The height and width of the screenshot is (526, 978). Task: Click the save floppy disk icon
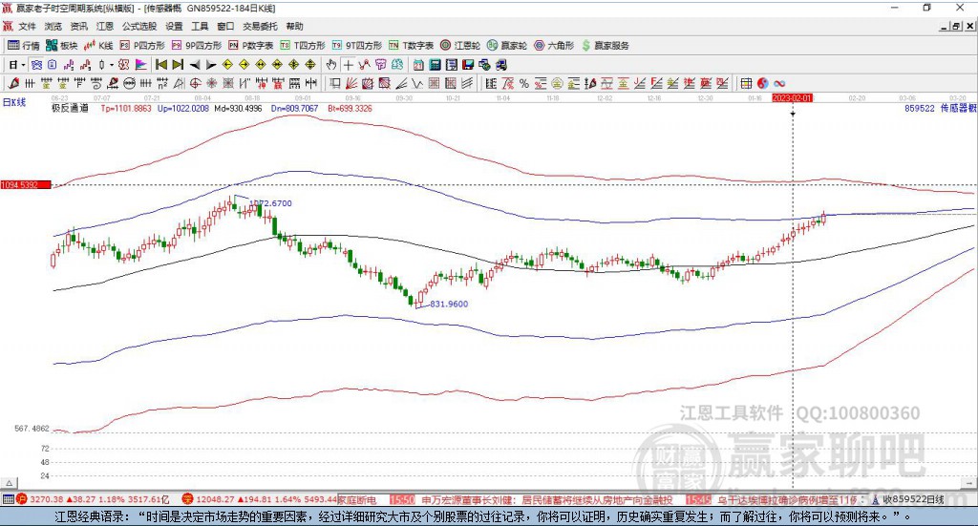[468, 65]
